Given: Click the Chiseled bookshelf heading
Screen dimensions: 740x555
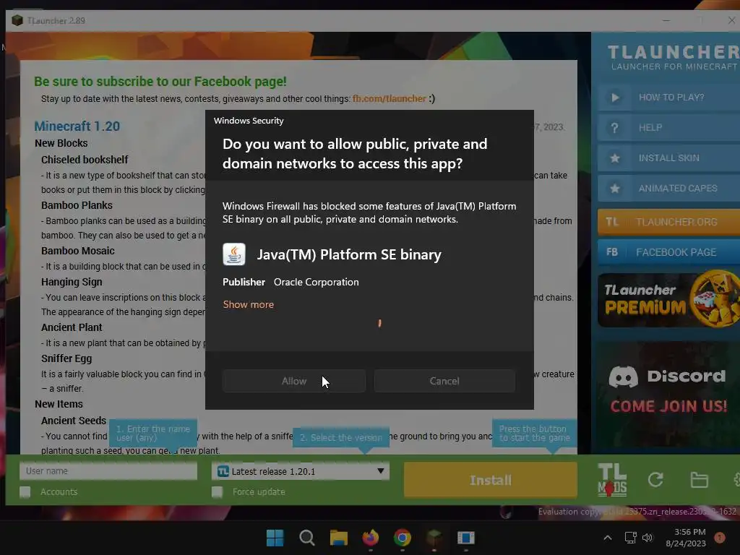Looking at the screenshot, I should tap(85, 160).
